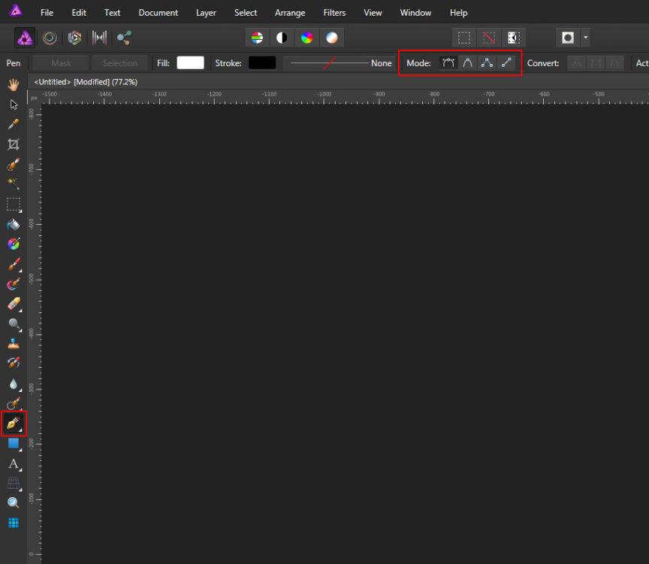Select the Move tool
The height and width of the screenshot is (564, 649).
point(14,105)
